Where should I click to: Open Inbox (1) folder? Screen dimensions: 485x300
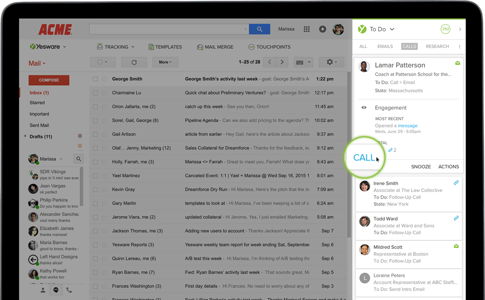39,93
